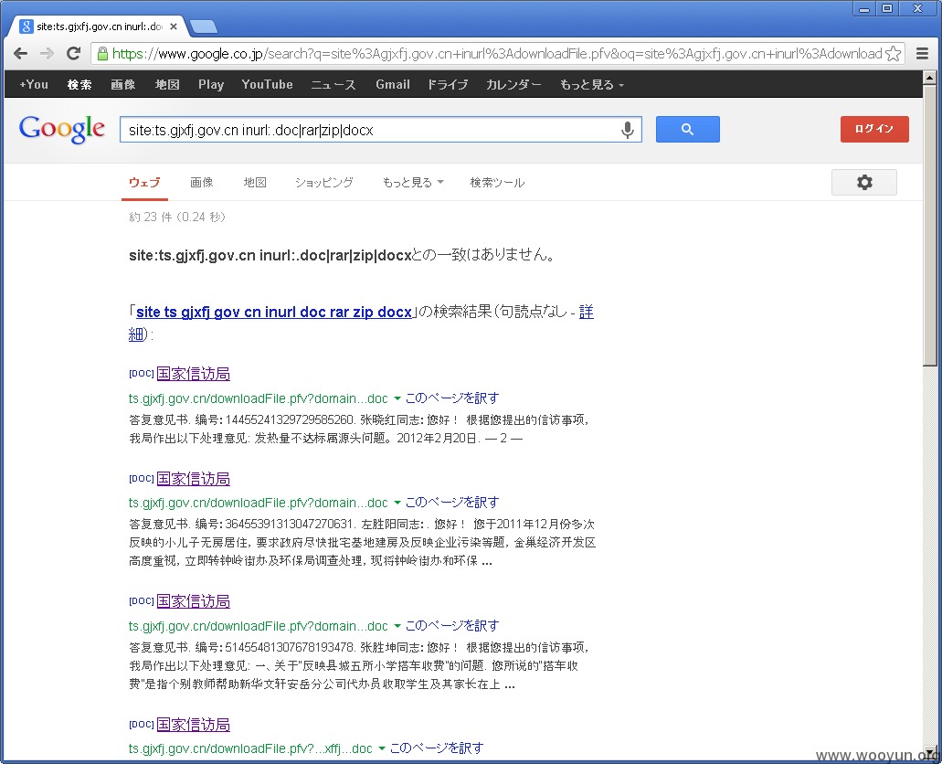Open third 国家信访局 result title
The width and height of the screenshot is (942, 764).
194,601
